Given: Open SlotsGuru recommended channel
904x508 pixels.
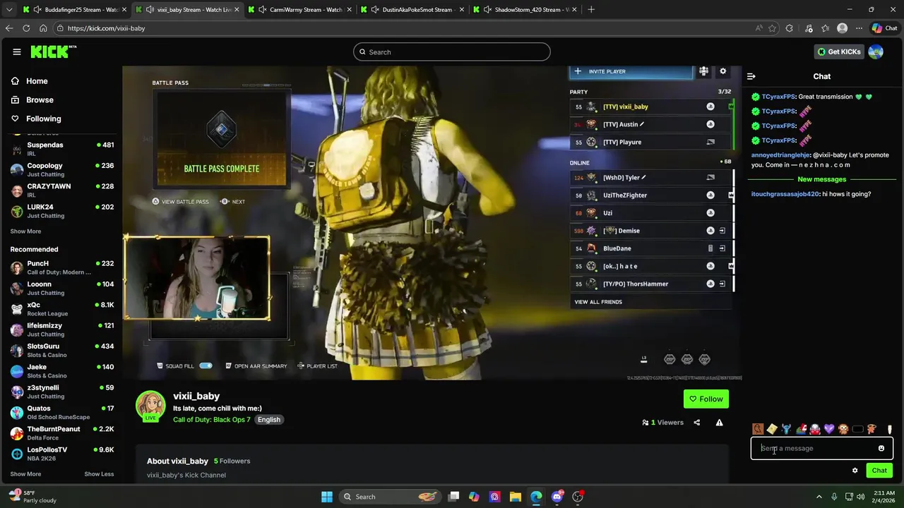Looking at the screenshot, I should pyautogui.click(x=62, y=351).
